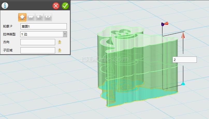Click the empty 子区域 input field
Viewport: 209px width, 119px height.
[x=38, y=50]
